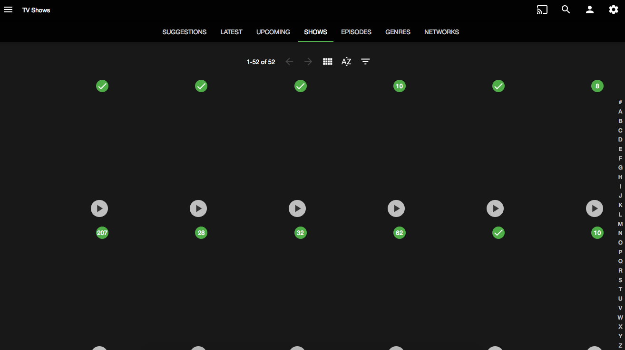
Task: Choose letter Z from the alphabet index
Action: (x=620, y=345)
